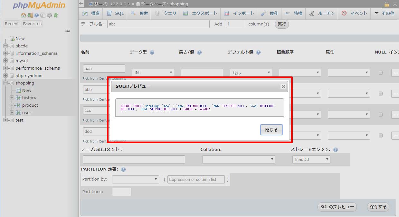Click the green reload navigation icon
Viewport: 399px width, 217px height.
[x=56, y=15]
